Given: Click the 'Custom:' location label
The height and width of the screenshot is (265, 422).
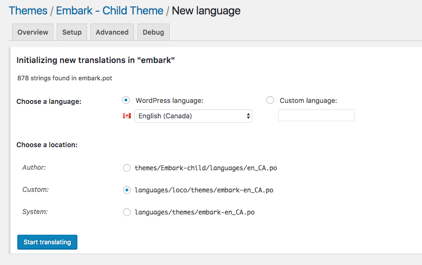Looking at the screenshot, I should [x=36, y=189].
